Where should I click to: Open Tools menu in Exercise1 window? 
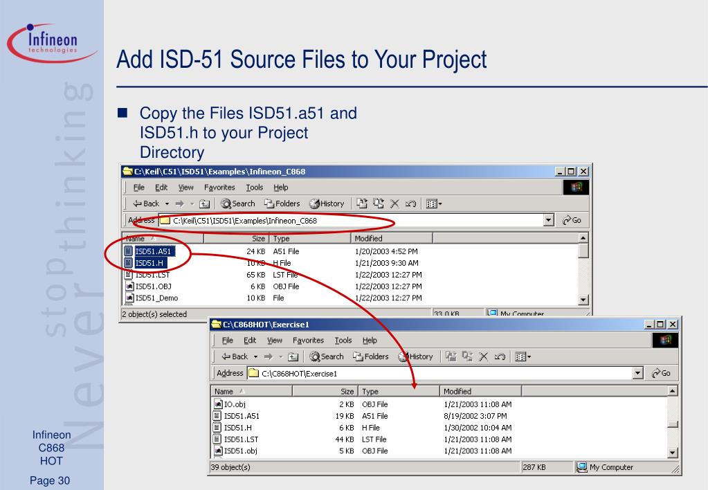click(343, 341)
